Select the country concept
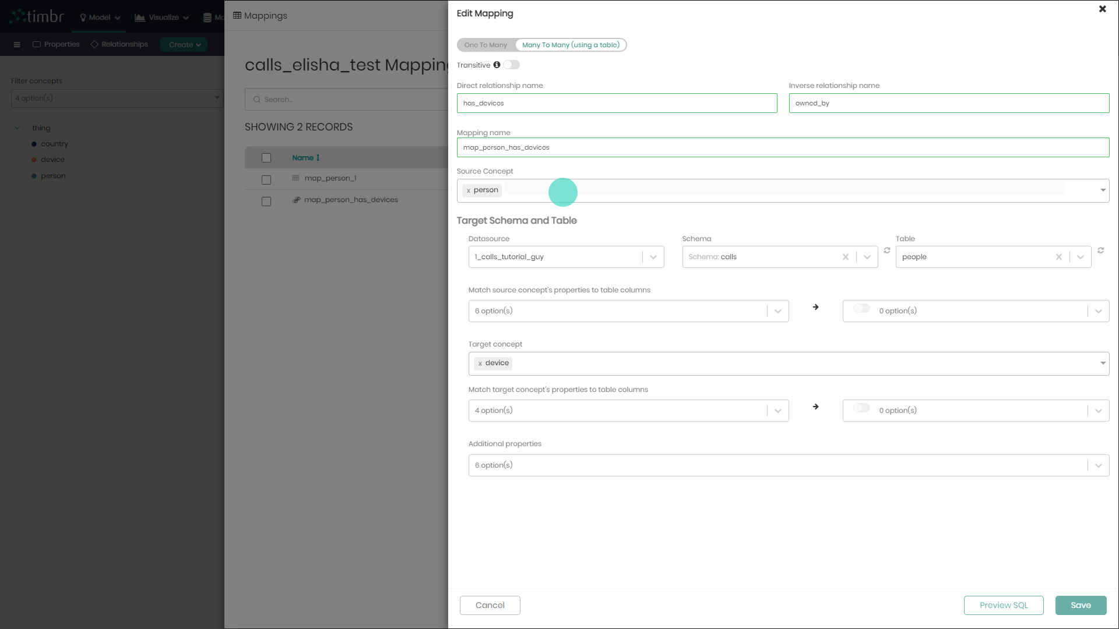This screenshot has width=1119, height=629. [x=54, y=144]
